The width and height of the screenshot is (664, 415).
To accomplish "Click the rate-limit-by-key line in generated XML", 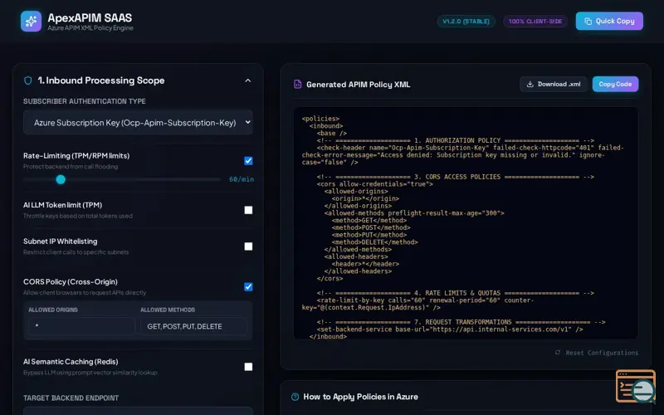I will [417, 304].
